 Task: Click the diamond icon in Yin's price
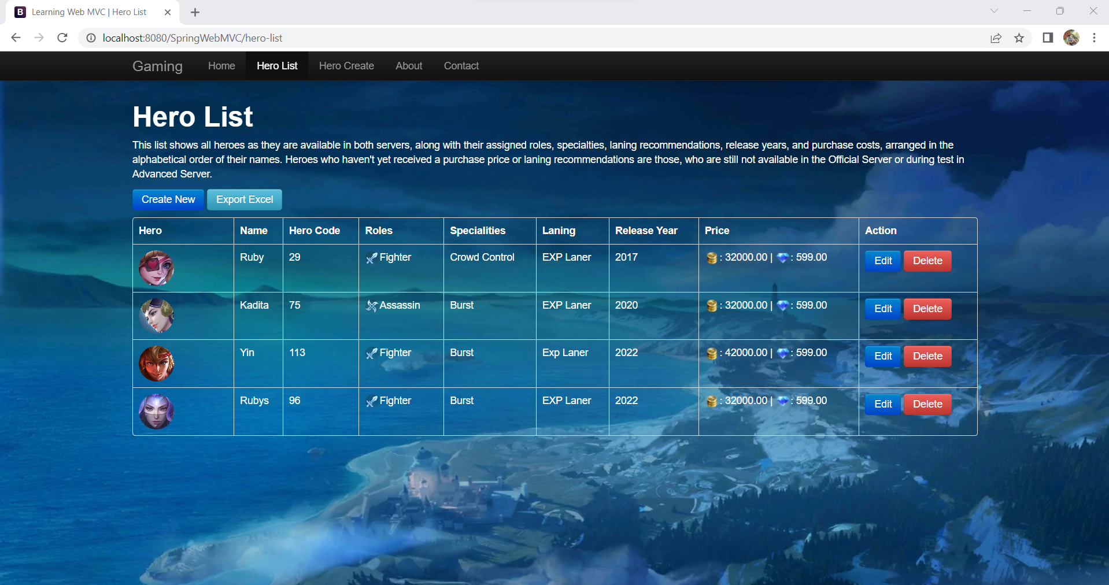click(x=783, y=353)
